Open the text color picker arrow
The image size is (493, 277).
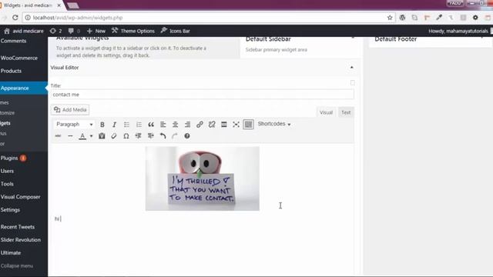click(91, 136)
